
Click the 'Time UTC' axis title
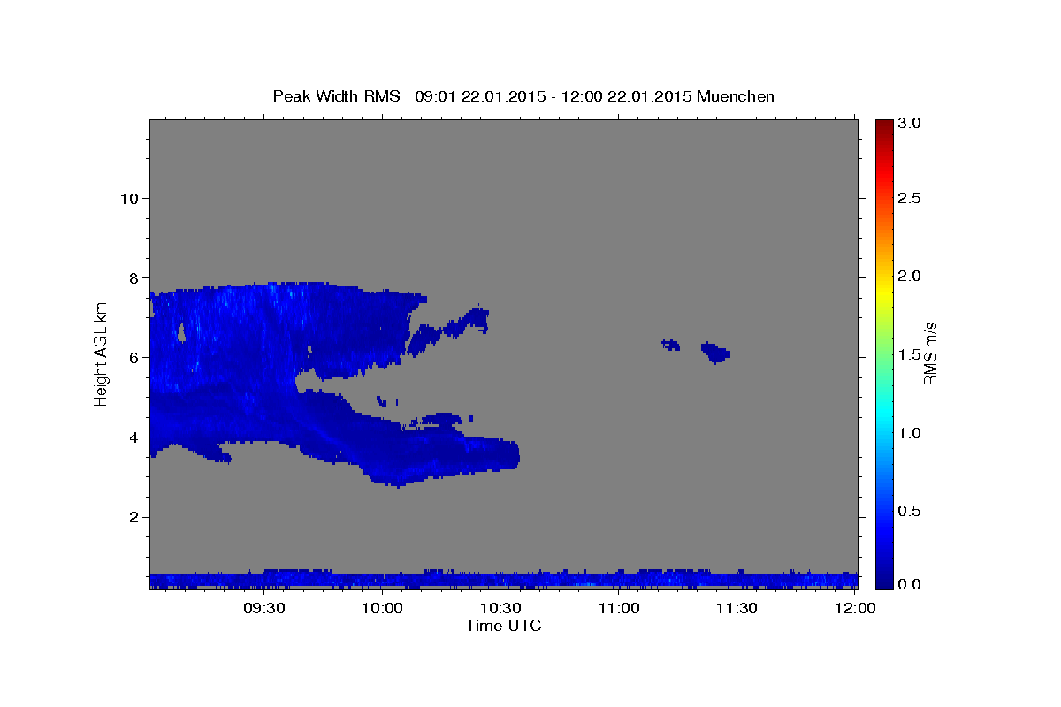click(x=503, y=626)
